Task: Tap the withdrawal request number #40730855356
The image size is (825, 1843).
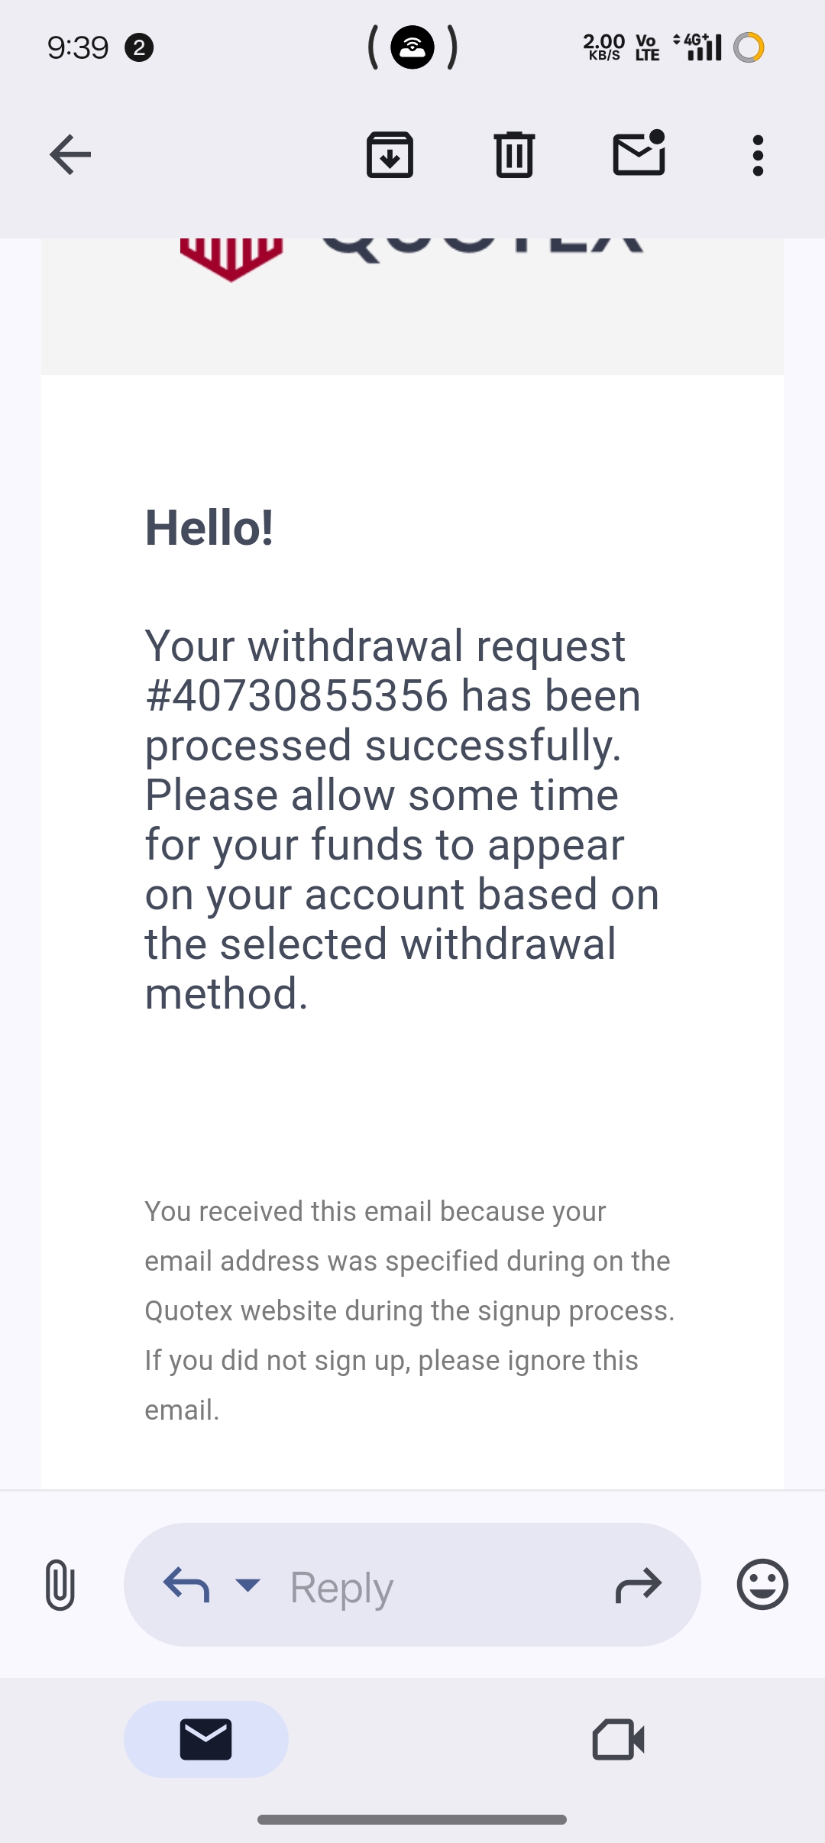Action: click(x=296, y=696)
